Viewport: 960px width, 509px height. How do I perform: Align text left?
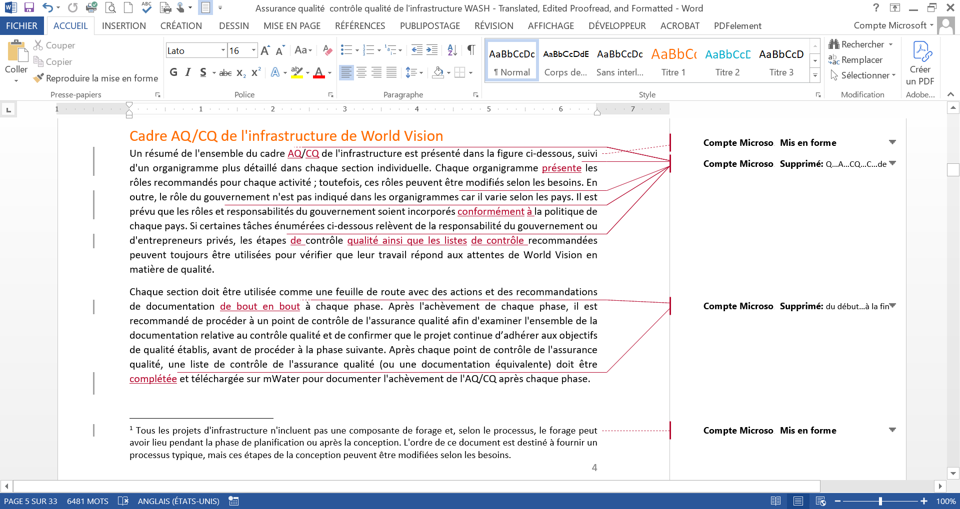pos(346,73)
